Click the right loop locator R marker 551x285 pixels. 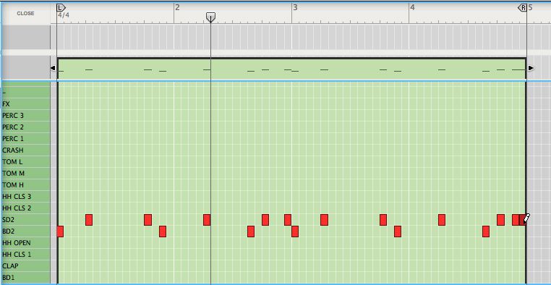[x=523, y=8]
